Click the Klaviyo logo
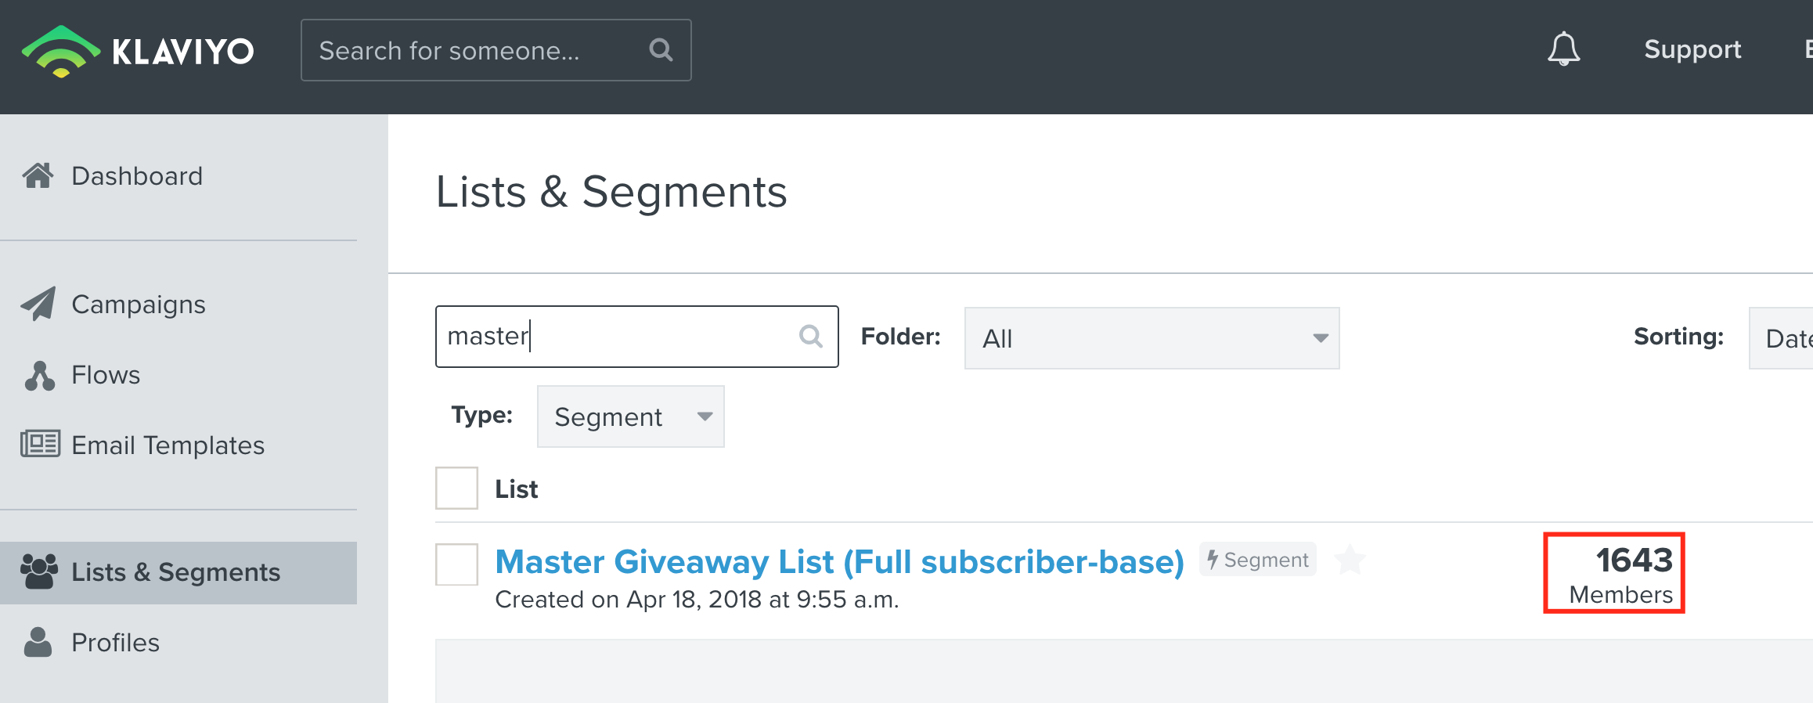 [138, 52]
